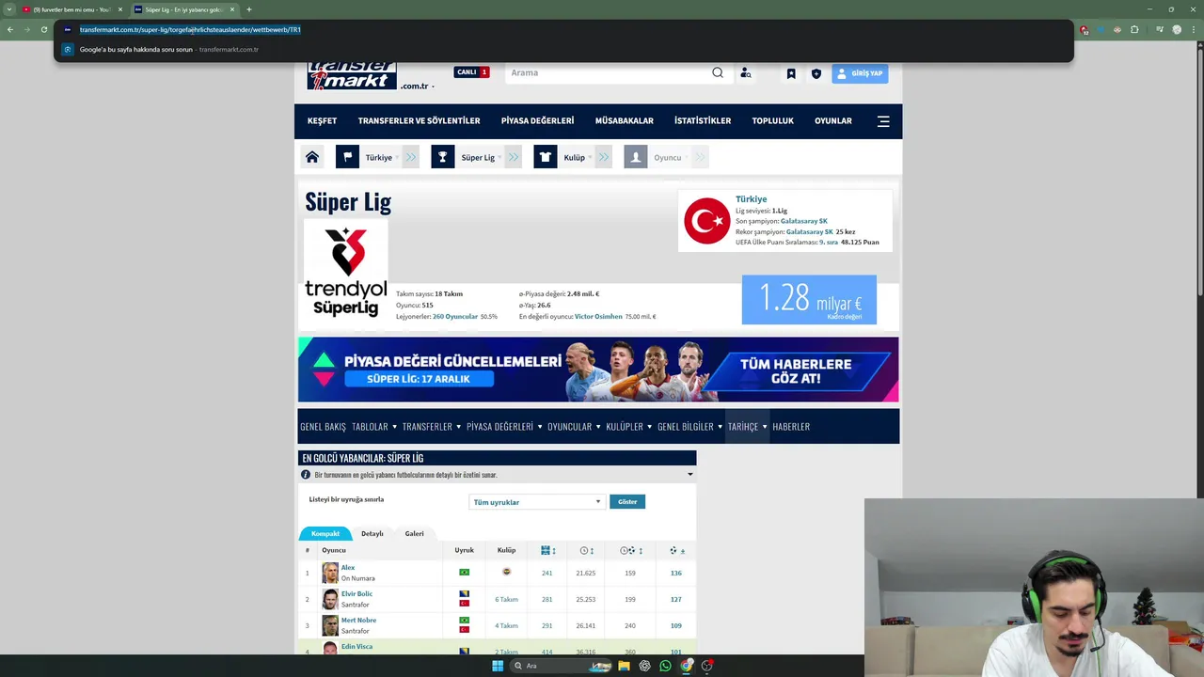Open TRANSFERLER VE SÖYLENTİLER menu
Image resolution: width=1204 pixels, height=677 pixels.
click(419, 121)
